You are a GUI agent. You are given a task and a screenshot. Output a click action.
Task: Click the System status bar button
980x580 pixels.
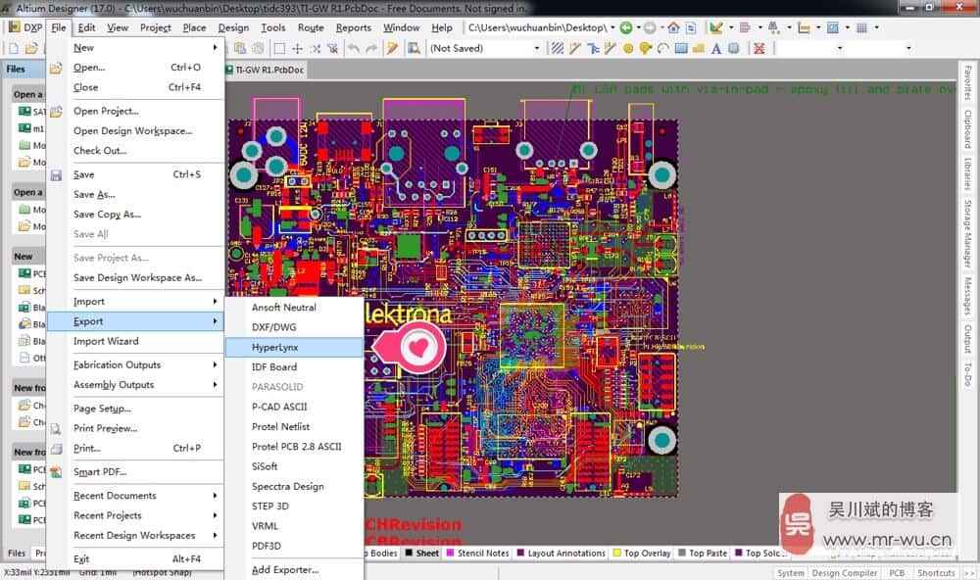pyautogui.click(x=791, y=573)
